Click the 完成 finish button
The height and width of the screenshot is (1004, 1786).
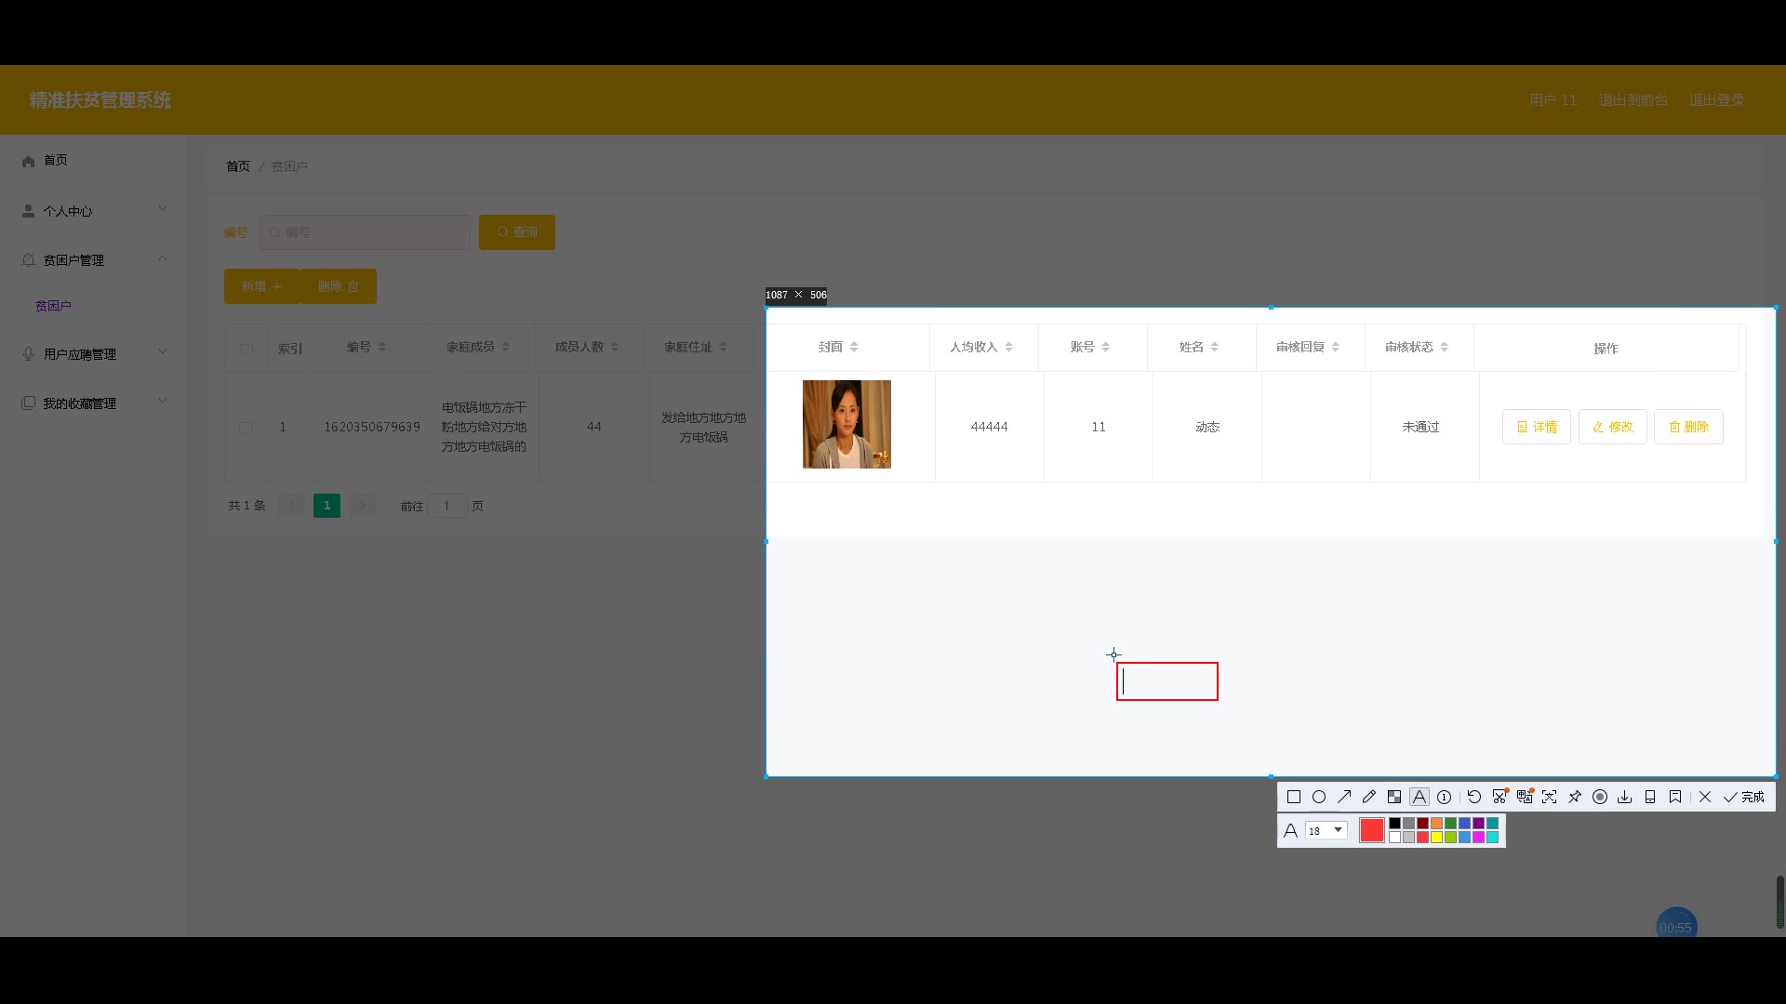[1744, 797]
